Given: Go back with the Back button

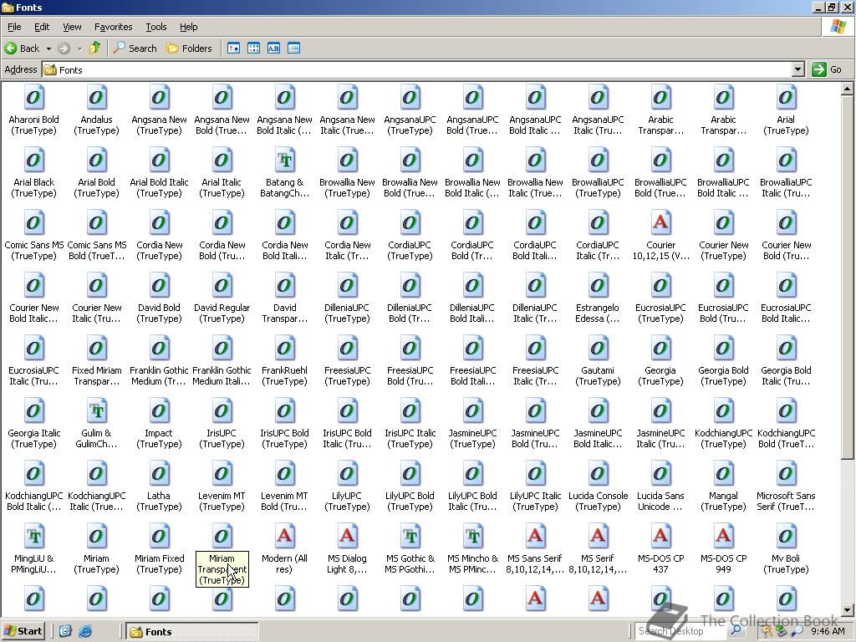Looking at the screenshot, I should 23,48.
